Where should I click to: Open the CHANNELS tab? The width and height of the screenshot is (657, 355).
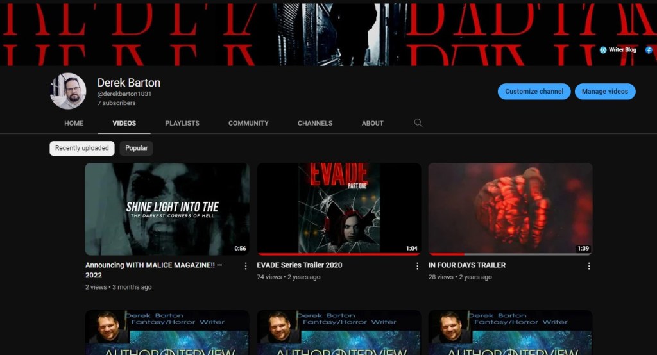click(x=315, y=123)
